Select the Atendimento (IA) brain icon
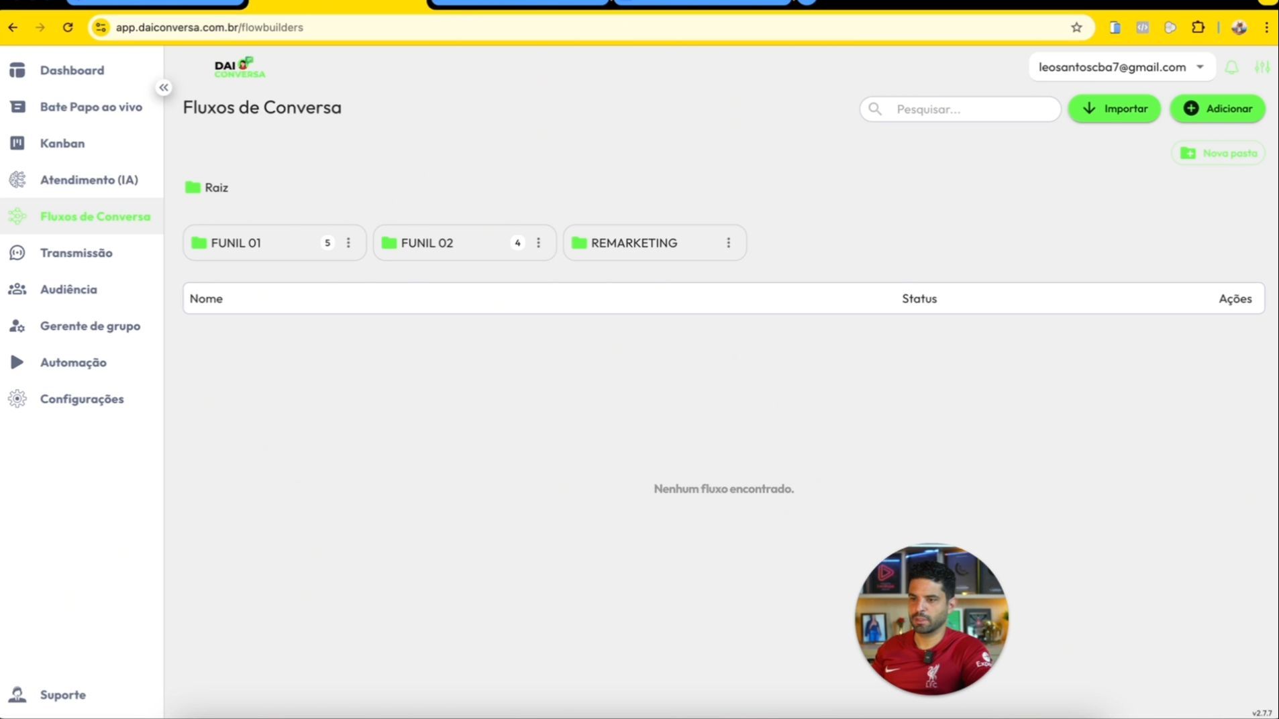 coord(17,180)
